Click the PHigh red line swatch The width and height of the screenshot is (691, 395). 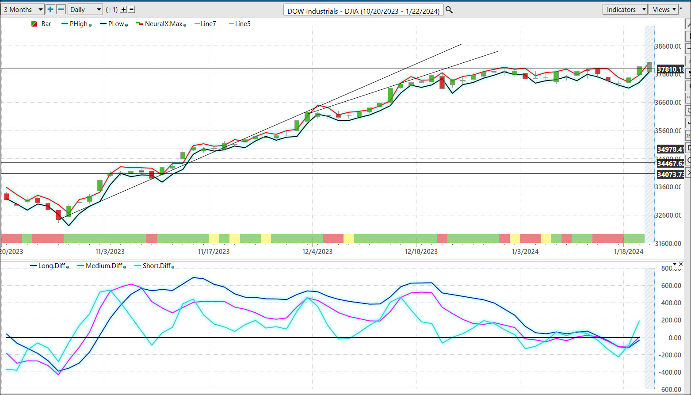[x=65, y=24]
